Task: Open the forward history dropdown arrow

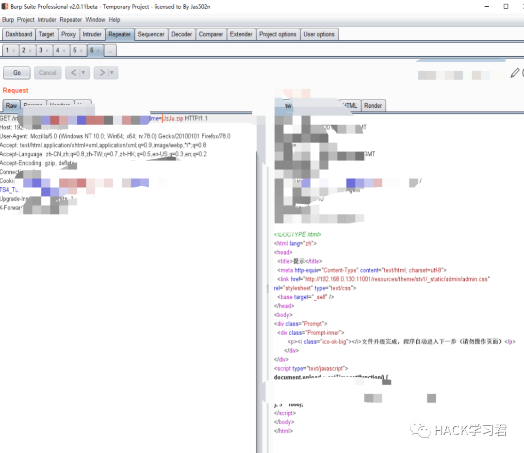Action: tap(112, 72)
